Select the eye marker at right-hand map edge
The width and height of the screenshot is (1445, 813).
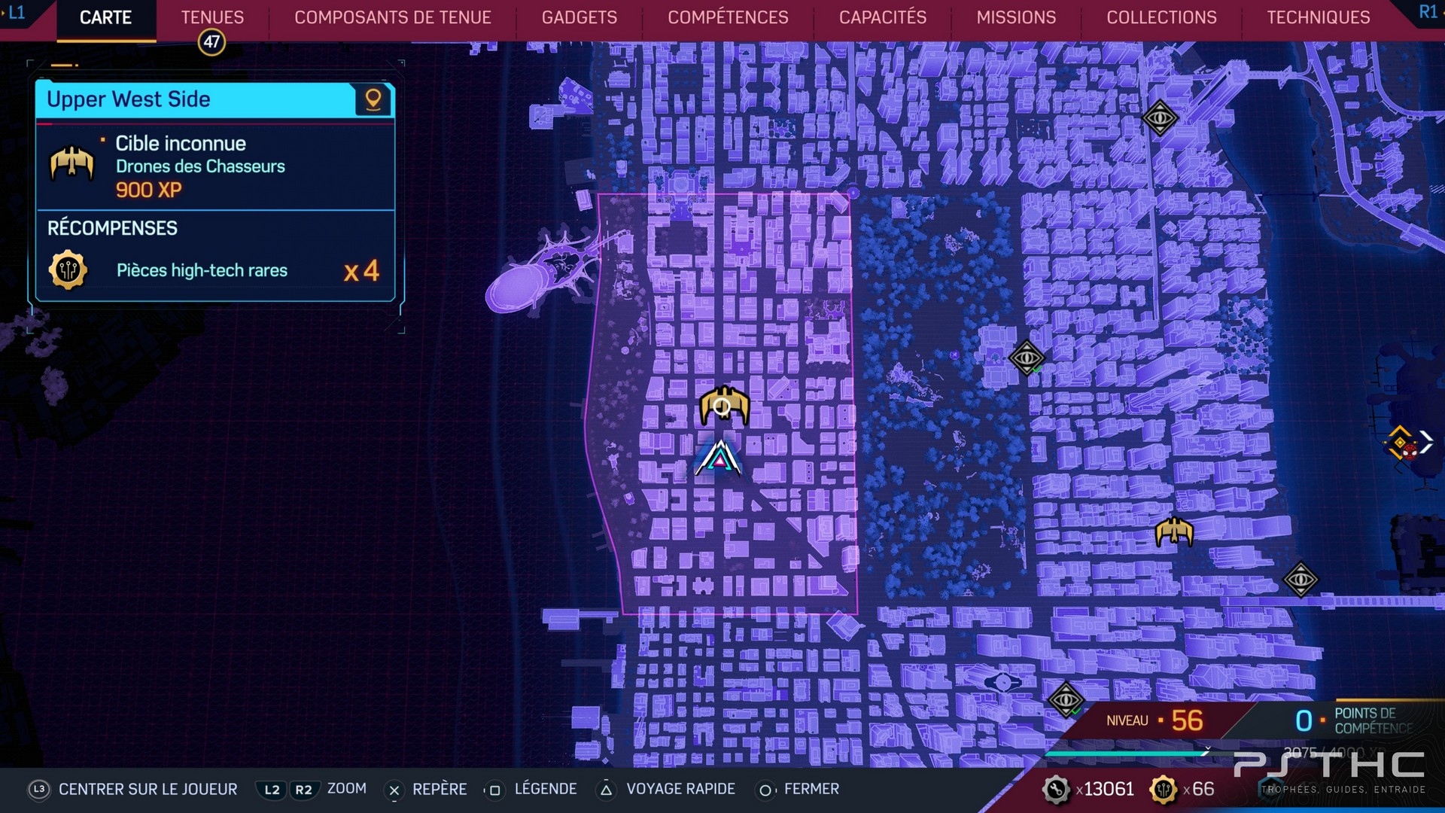click(x=1300, y=580)
